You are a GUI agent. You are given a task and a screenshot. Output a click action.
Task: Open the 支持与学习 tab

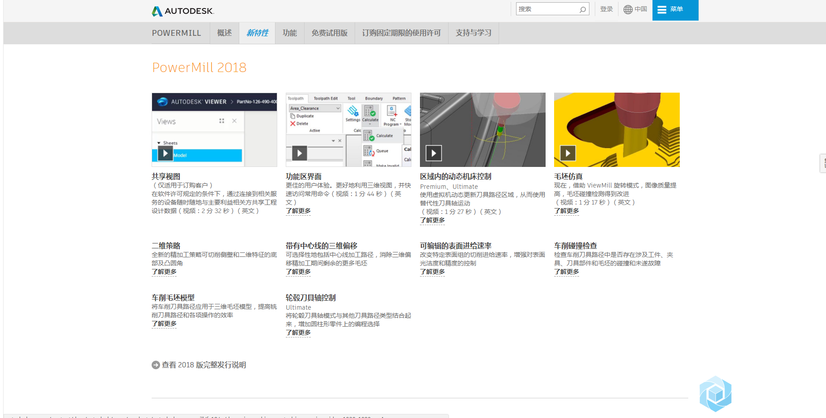coord(474,33)
